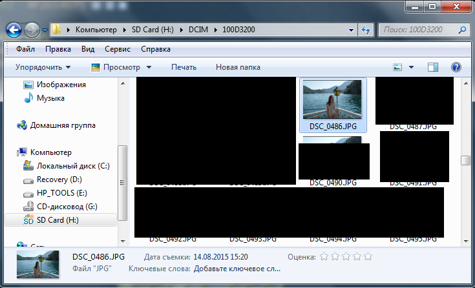Select SD Card (H:) in the breadcrumb
Viewport: 475px width, 288px height.
coord(153,30)
